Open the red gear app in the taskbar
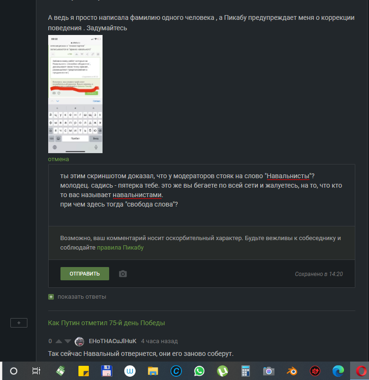This screenshot has width=369, height=380. (315, 371)
